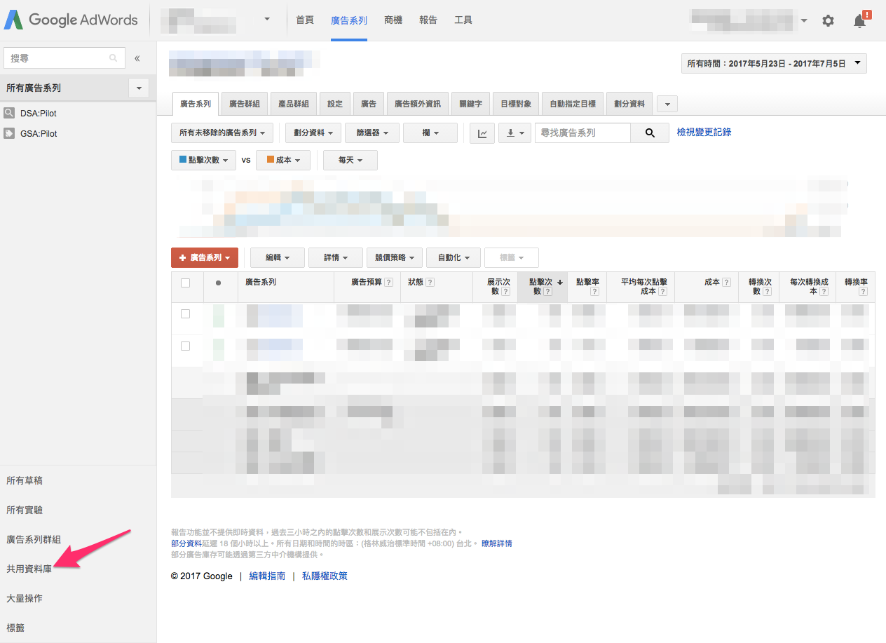Open the 編輯 dropdown

click(278, 257)
